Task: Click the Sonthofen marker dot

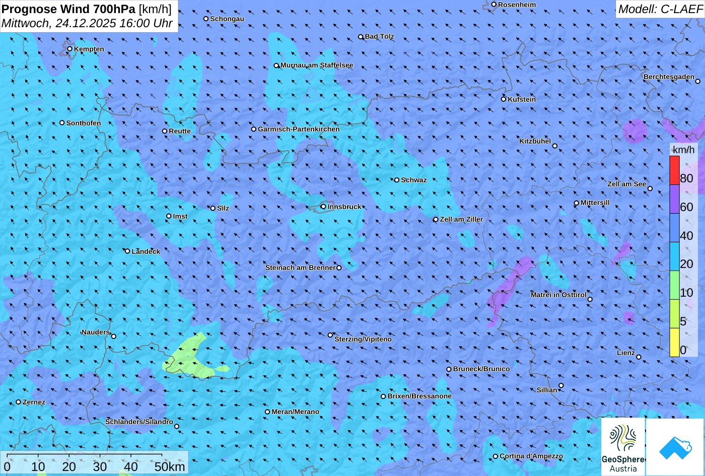Action: (62, 123)
